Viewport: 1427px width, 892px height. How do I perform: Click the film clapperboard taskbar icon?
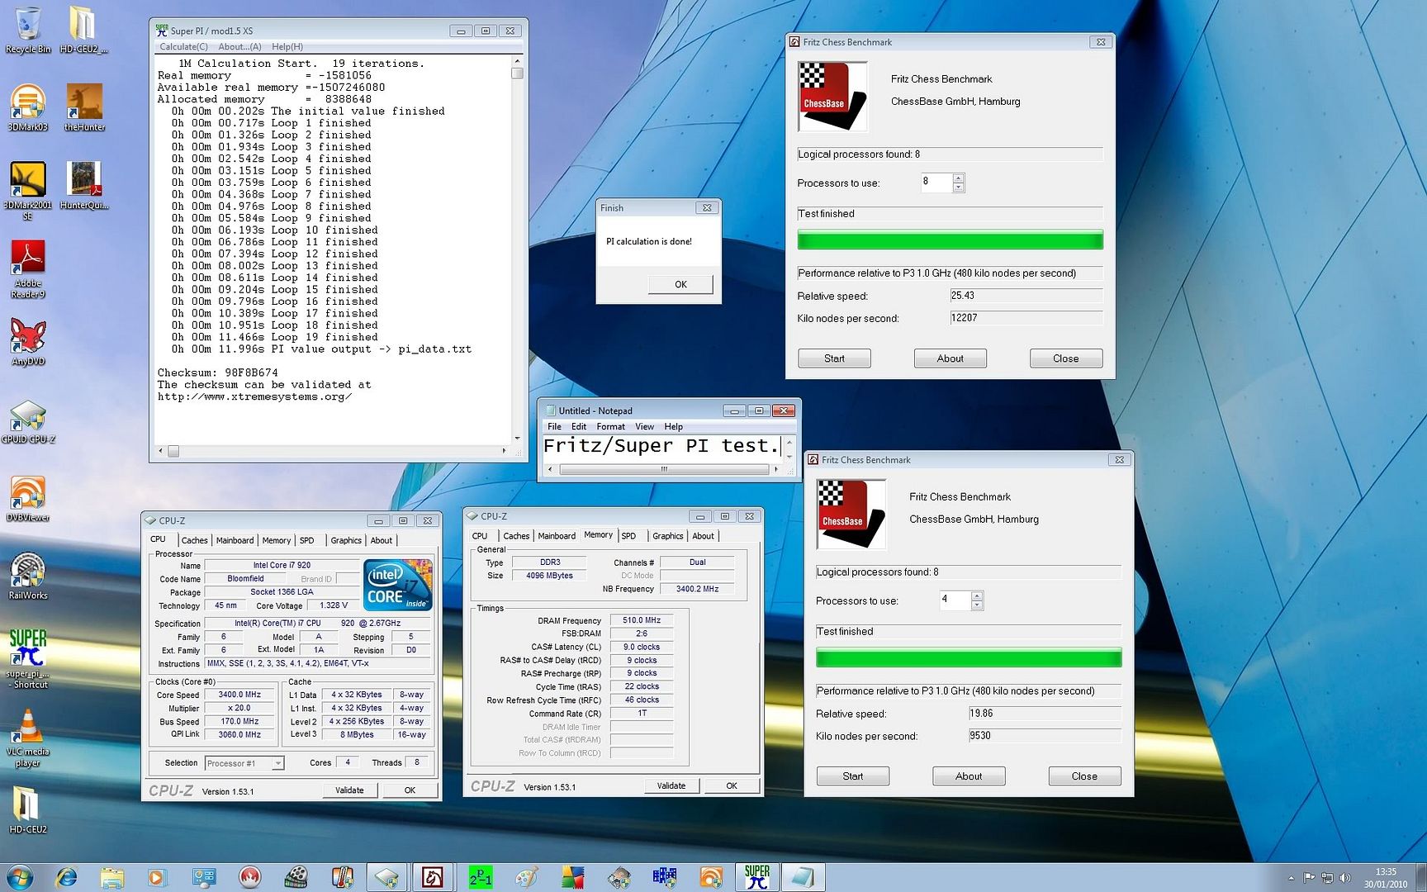pyautogui.click(x=296, y=877)
